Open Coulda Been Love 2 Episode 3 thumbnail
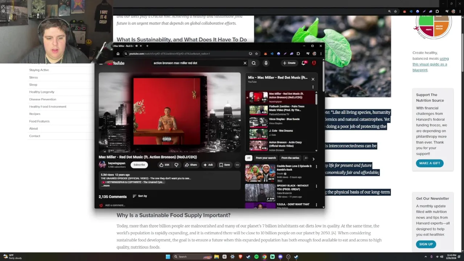Image resolution: width=464 pixels, height=261 pixels. click(260, 173)
